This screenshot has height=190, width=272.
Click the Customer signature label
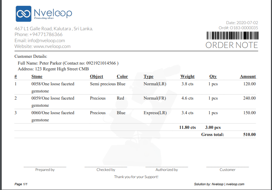coord(228,170)
